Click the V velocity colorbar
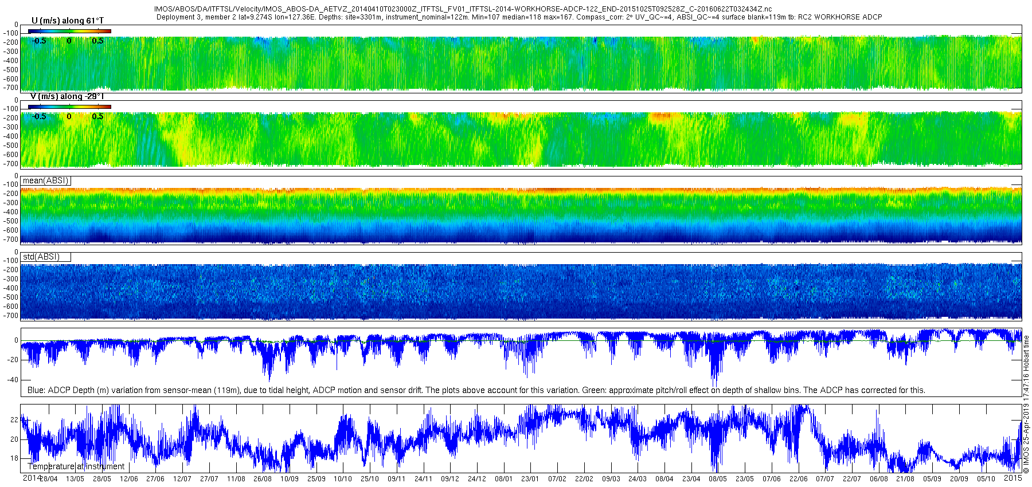This screenshot has width=1032, height=487. coord(69,107)
